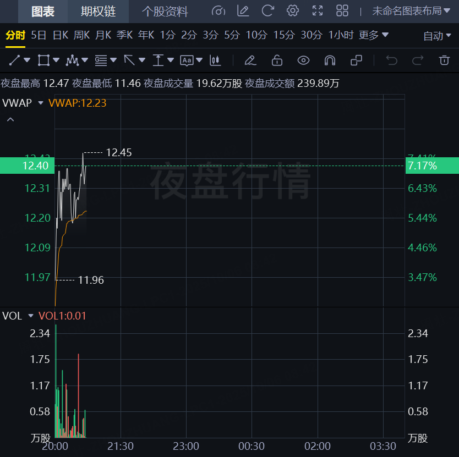
Task: Toggle the lock drawings icon
Action: [x=277, y=60]
